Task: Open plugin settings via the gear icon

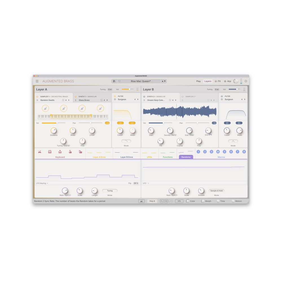Action: (x=246, y=81)
